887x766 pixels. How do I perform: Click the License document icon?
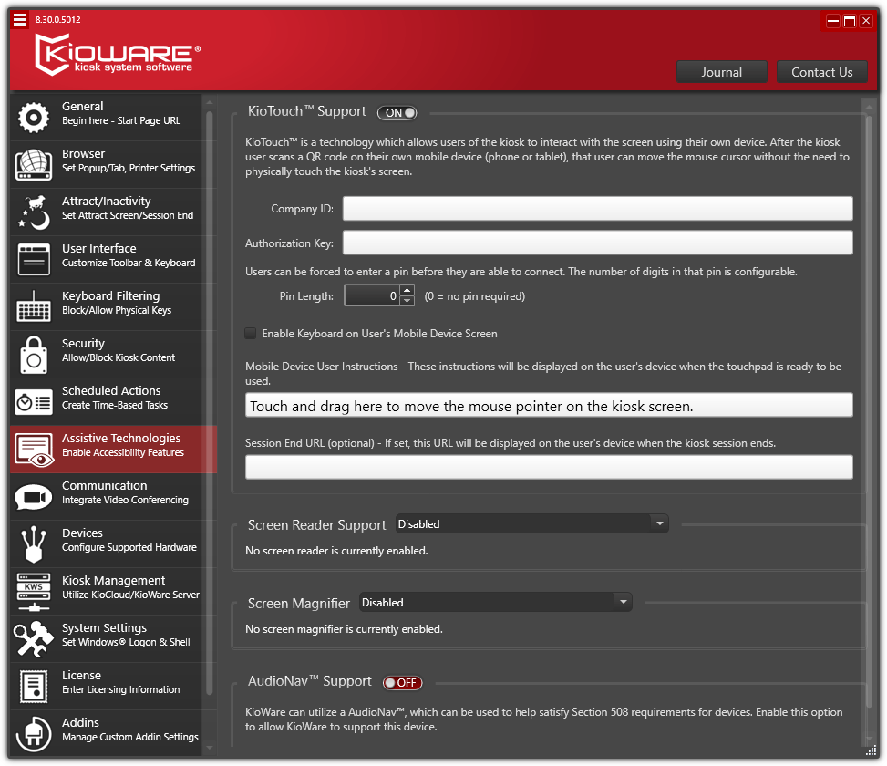click(34, 687)
